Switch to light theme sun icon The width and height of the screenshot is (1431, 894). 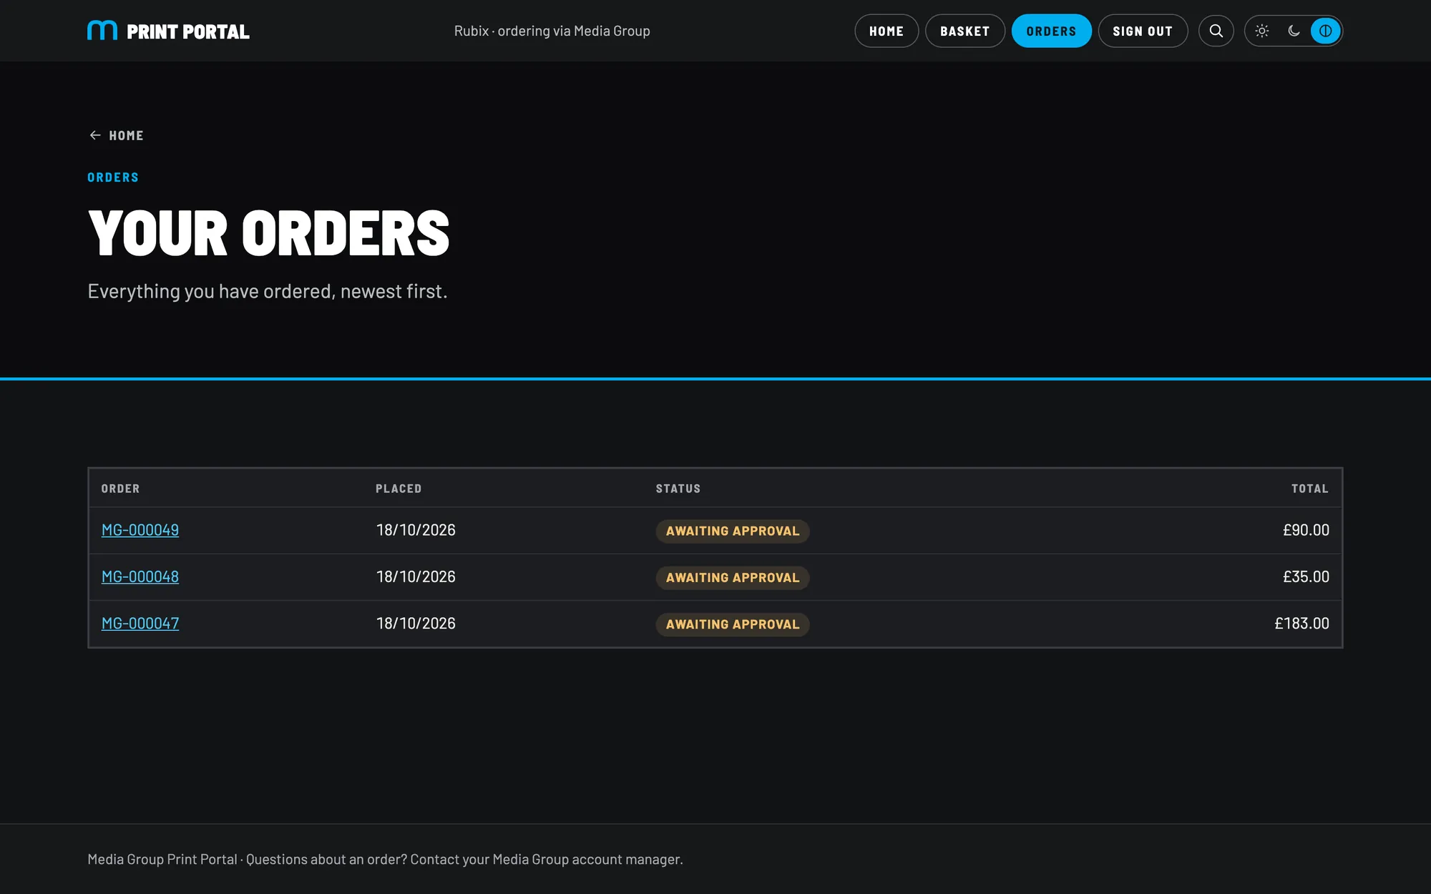pyautogui.click(x=1262, y=31)
